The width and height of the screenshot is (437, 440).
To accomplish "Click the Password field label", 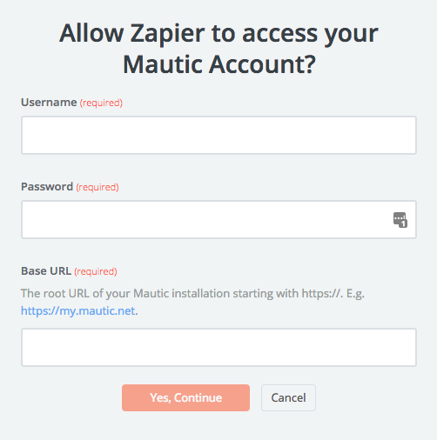I will click(x=47, y=187).
